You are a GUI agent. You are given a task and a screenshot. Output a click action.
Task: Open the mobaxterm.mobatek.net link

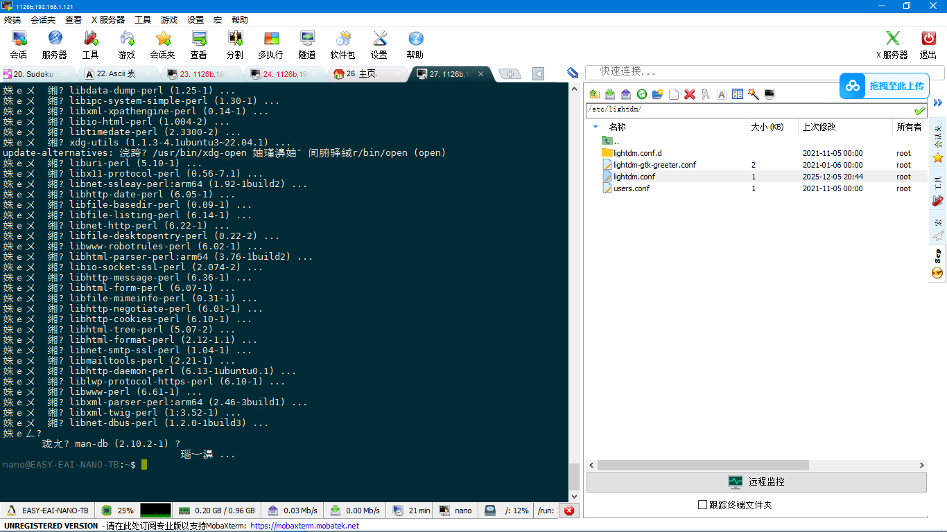pyautogui.click(x=305, y=526)
